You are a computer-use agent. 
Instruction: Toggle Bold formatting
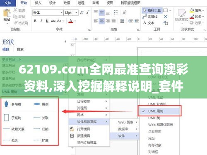pyautogui.click(x=35, y=21)
